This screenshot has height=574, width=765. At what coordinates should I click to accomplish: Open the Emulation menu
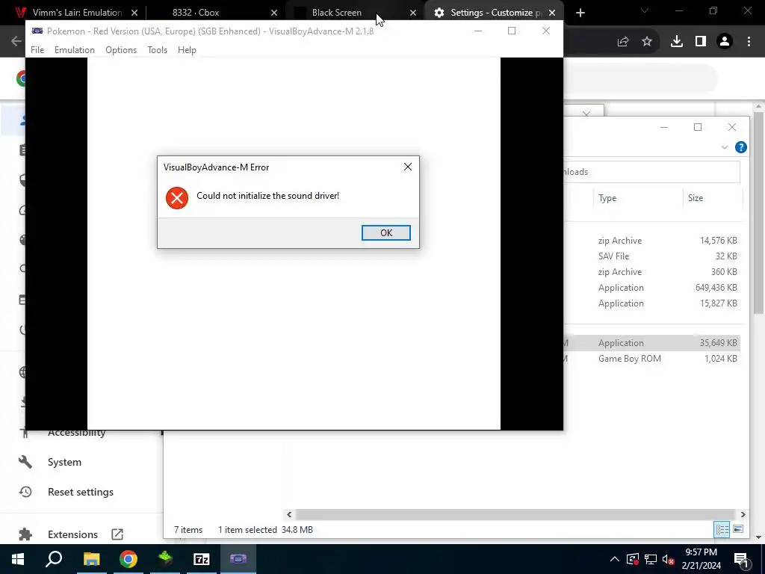point(75,50)
